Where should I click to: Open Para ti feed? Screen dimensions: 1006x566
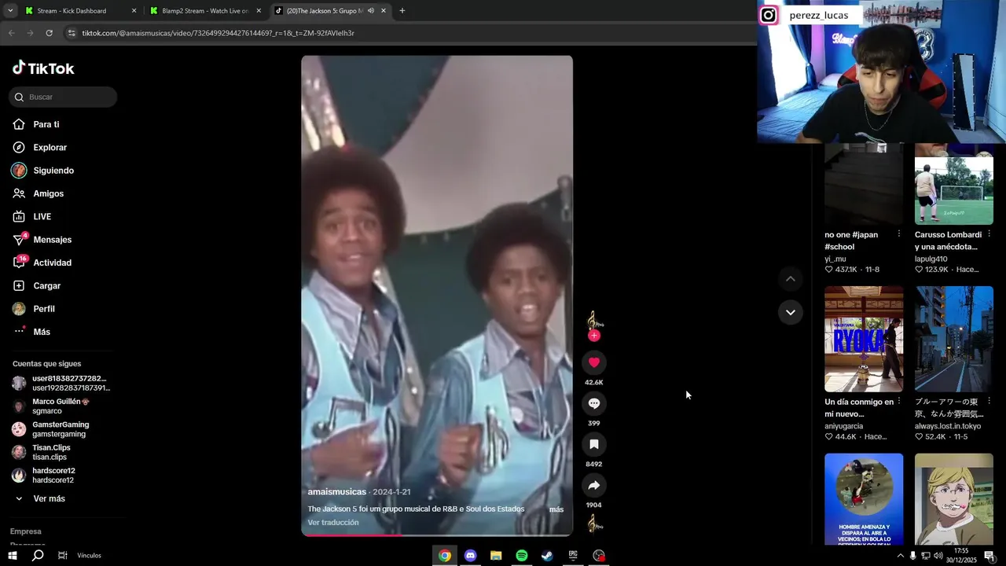tap(46, 124)
